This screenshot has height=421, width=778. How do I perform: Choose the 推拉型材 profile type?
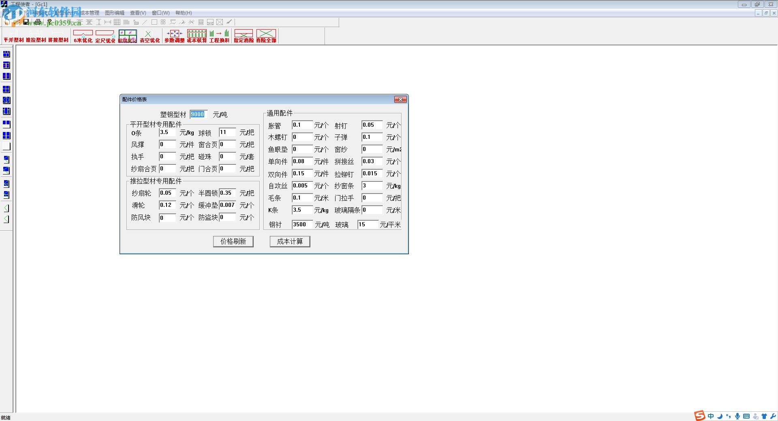(x=36, y=36)
